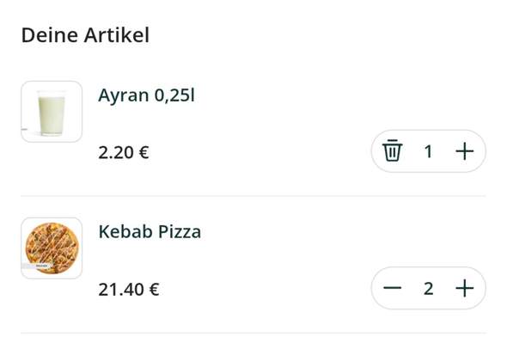Tap plus in the Kebab Pizza stepper

(x=465, y=288)
